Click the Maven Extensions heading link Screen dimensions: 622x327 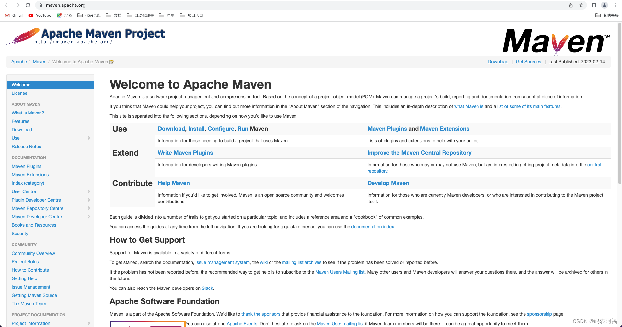coord(445,129)
